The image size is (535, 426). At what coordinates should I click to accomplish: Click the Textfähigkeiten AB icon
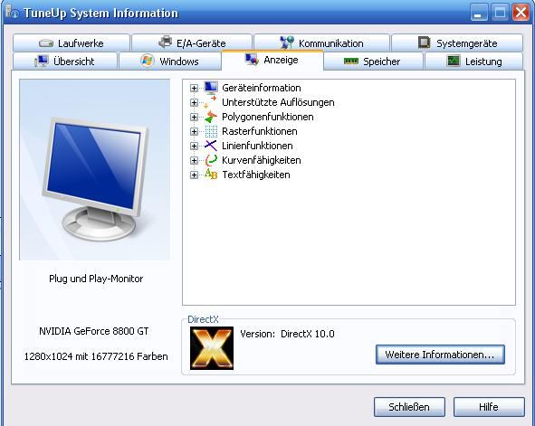(211, 175)
